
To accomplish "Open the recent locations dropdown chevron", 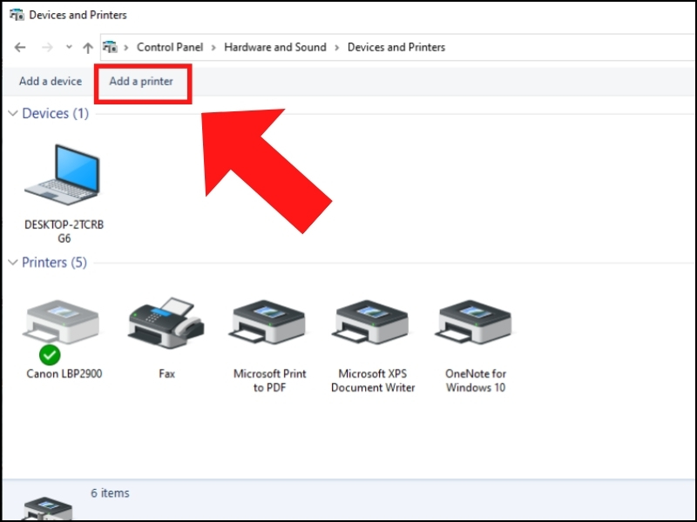I will (69, 47).
